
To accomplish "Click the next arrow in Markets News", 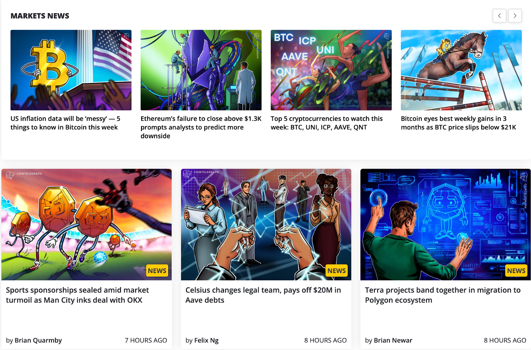I will (x=515, y=16).
